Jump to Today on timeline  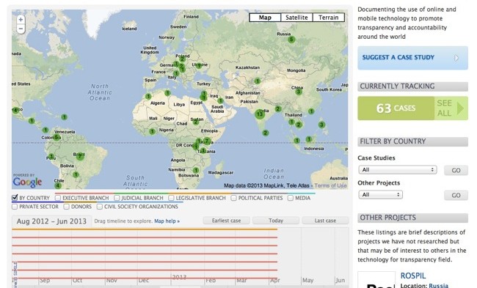pos(276,221)
